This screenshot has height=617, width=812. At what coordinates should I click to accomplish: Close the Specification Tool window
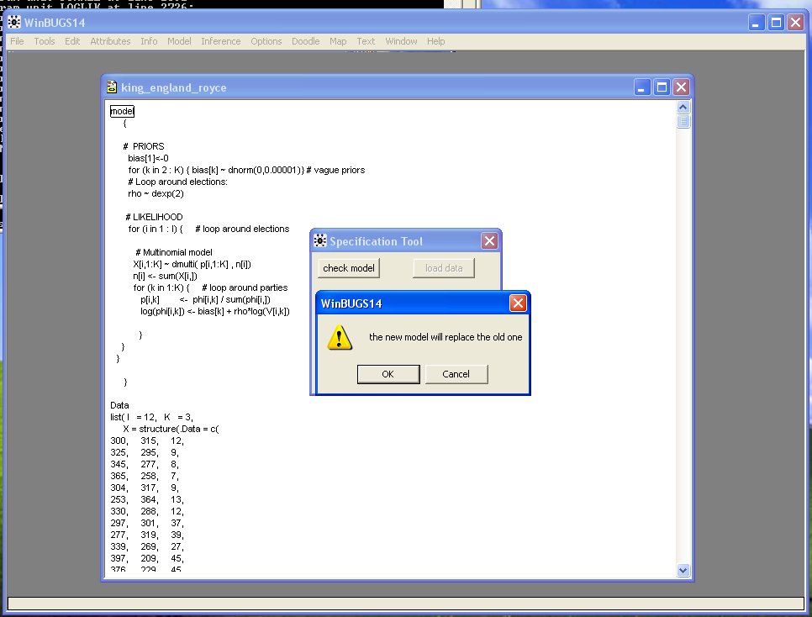(489, 241)
